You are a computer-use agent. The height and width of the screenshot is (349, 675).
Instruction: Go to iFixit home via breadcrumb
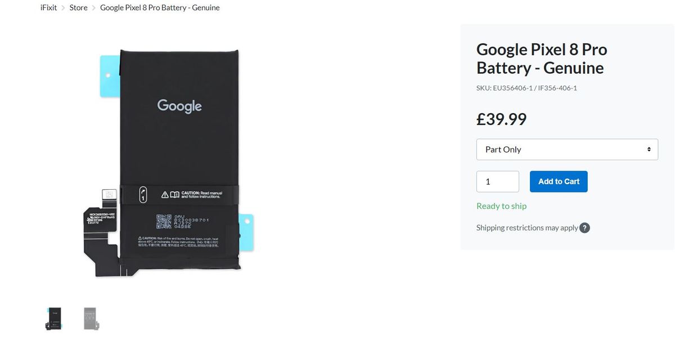point(49,8)
